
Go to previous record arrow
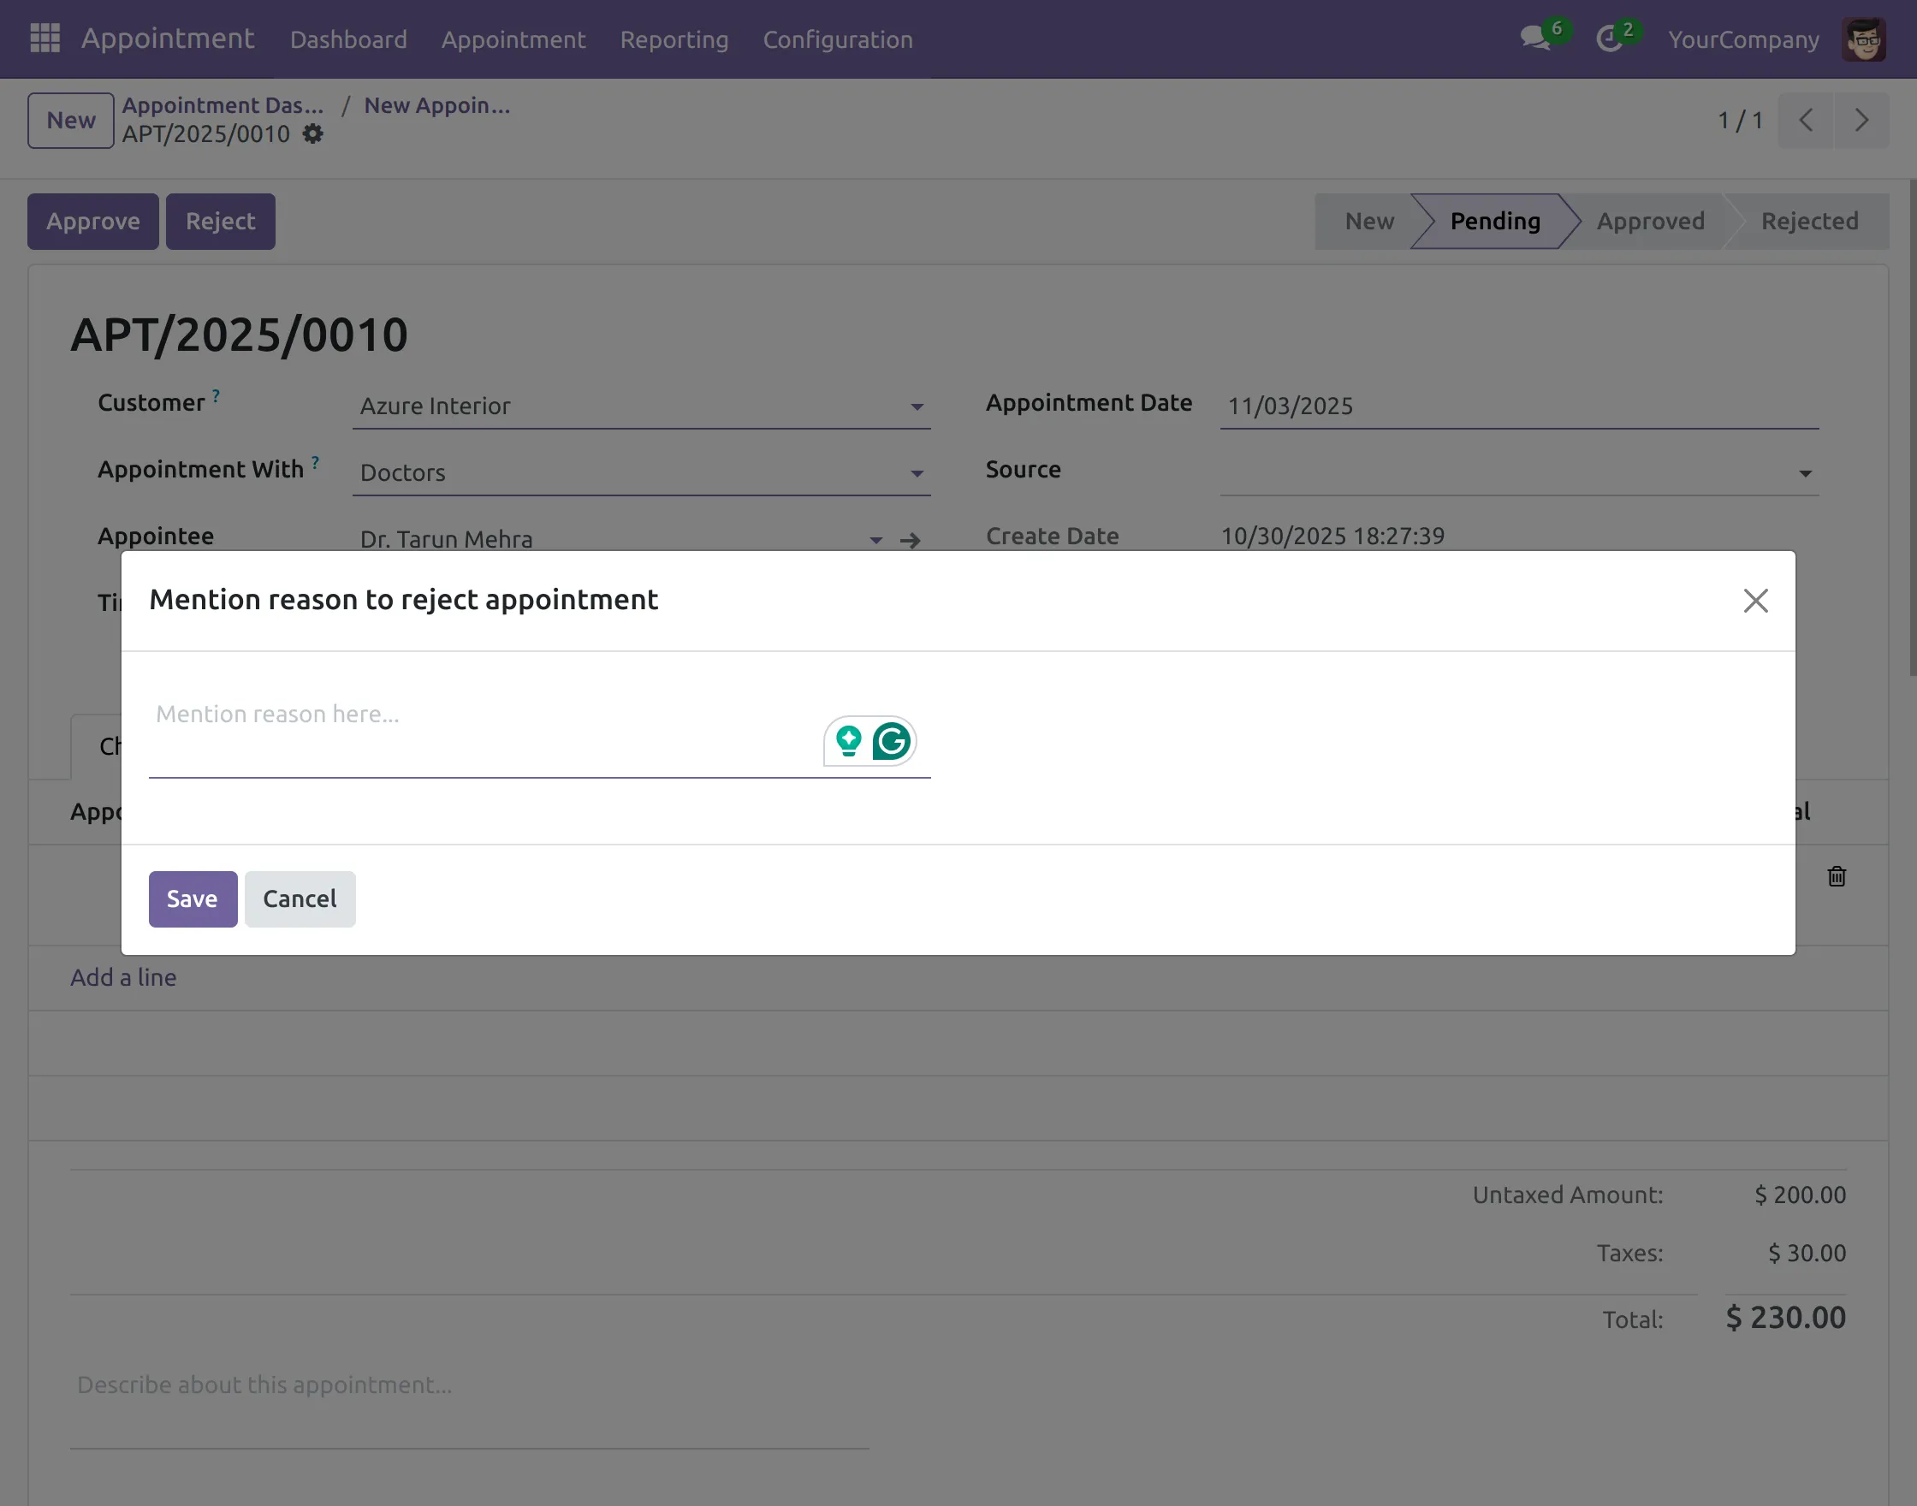1805,121
